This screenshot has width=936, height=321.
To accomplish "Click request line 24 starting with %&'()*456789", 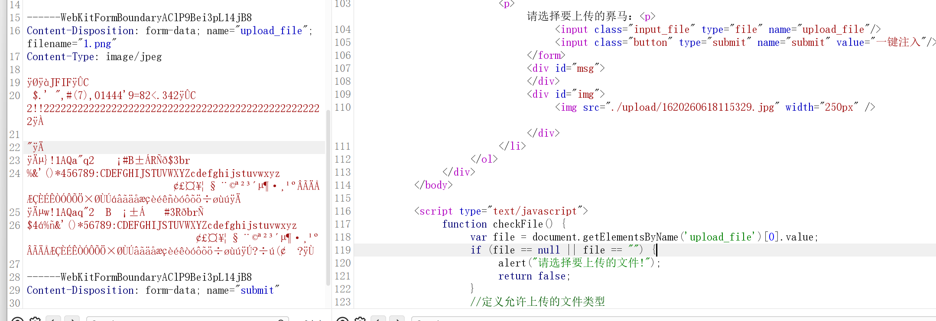I will pyautogui.click(x=153, y=173).
